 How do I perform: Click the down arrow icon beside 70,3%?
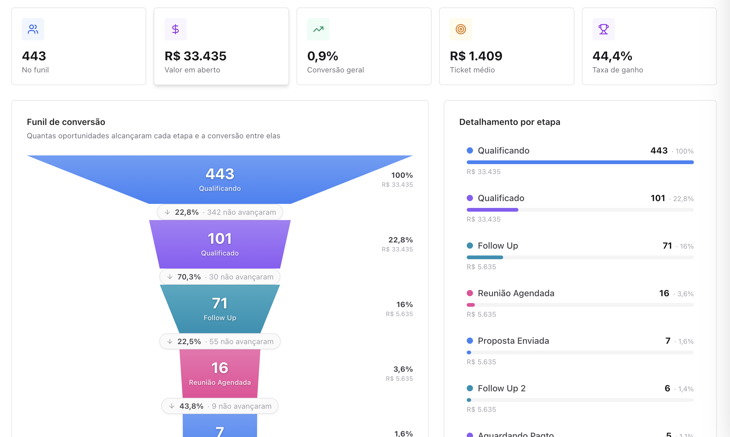[170, 277]
